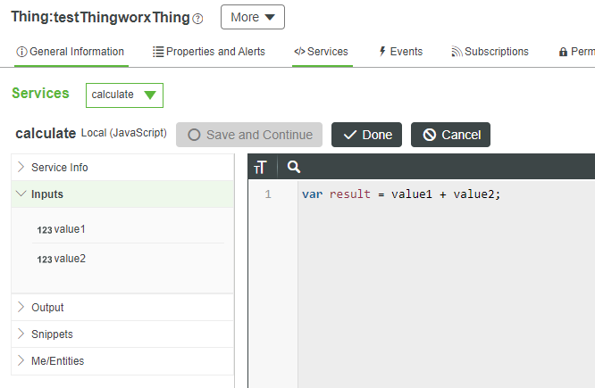595x388 pixels.
Task: Cancel editing the calculate service
Action: click(450, 135)
